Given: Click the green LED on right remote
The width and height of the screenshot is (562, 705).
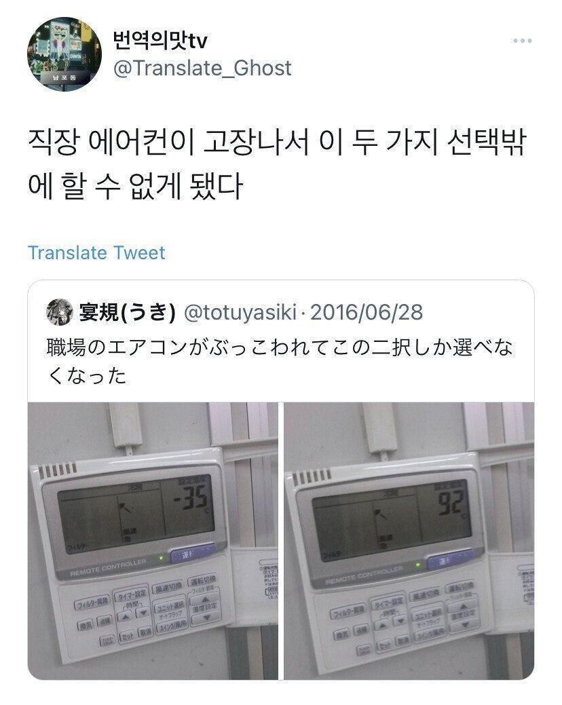Looking at the screenshot, I should click(x=418, y=565).
